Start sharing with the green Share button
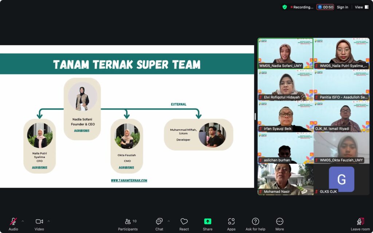The image size is (373, 233). [208, 224]
